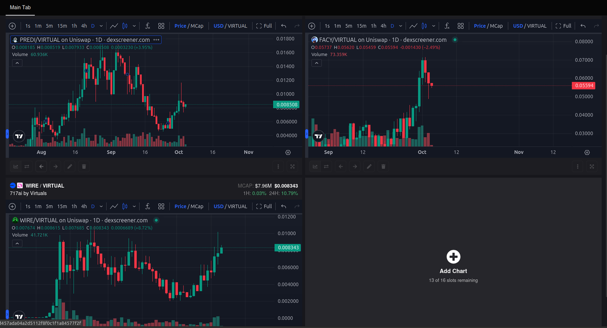
Task: Click swap arrows icon below the PREDI chart
Action: [27, 166]
